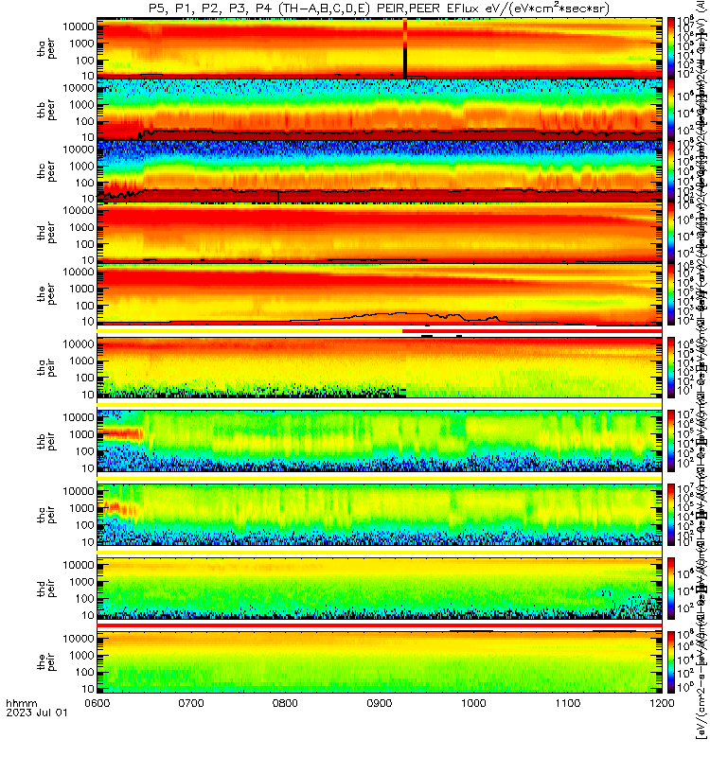The height and width of the screenshot is (757, 710).
Task: Click the yellow status bar above thd peir panel
Action: pos(380,552)
